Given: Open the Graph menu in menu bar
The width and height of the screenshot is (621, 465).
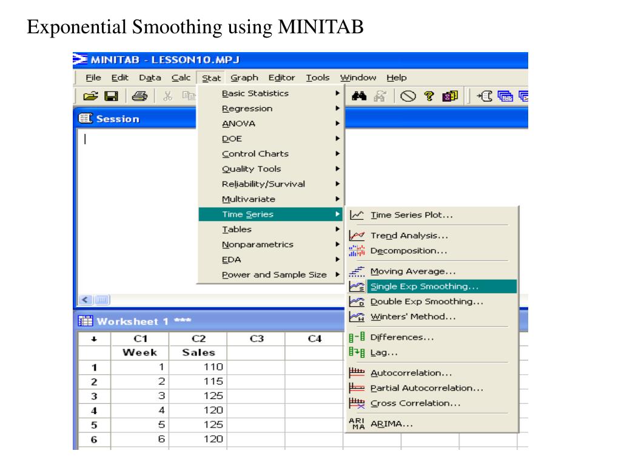Looking at the screenshot, I should click(244, 77).
